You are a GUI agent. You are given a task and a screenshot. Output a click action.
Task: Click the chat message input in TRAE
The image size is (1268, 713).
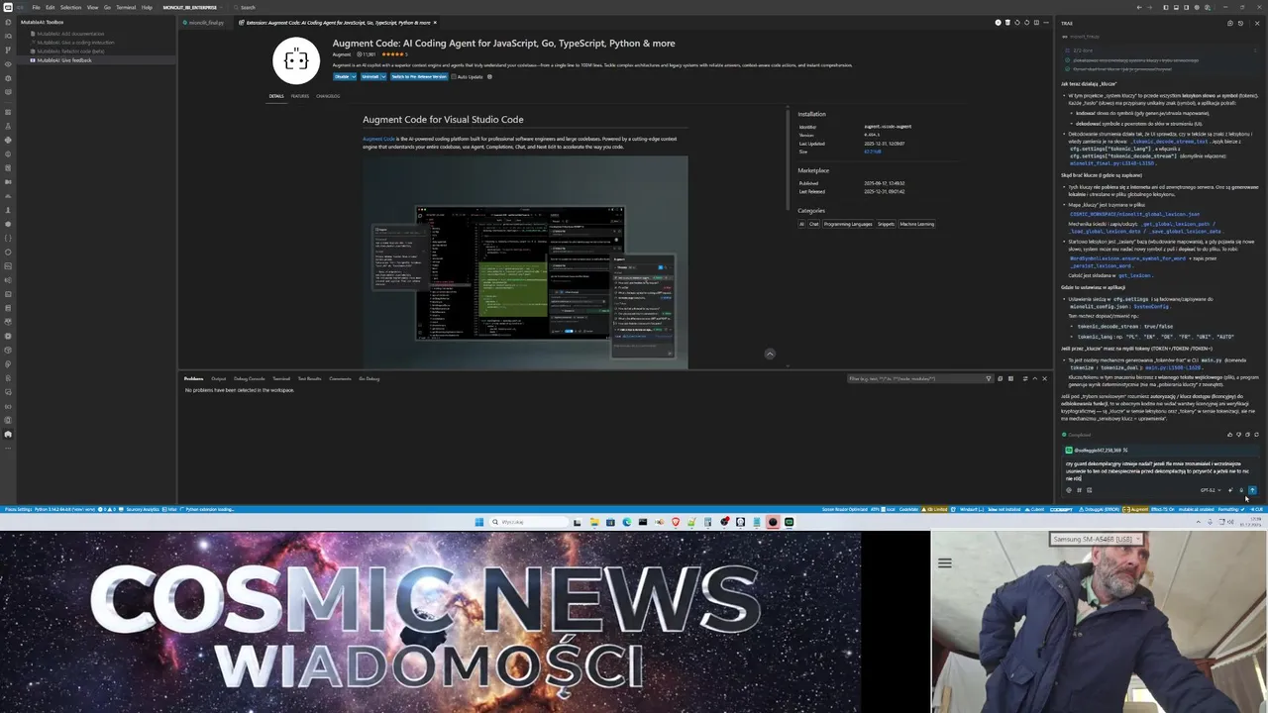pyautogui.click(x=1159, y=471)
